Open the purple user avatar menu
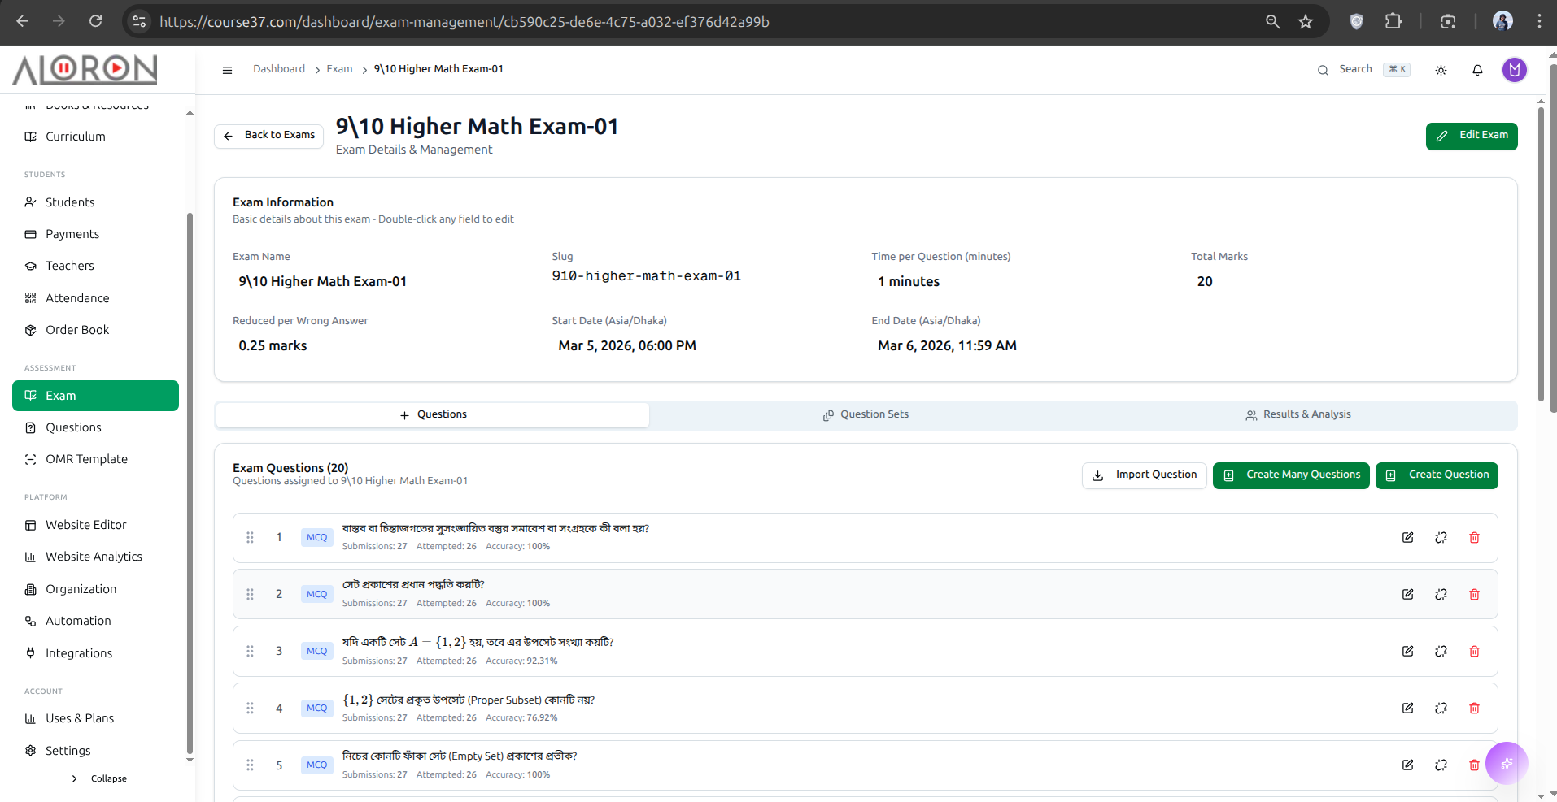Screen dimensions: 1557x802 1514,70
